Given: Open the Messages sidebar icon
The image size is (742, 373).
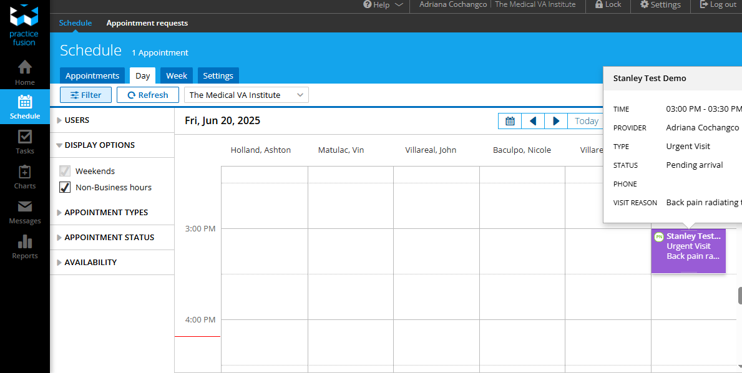Looking at the screenshot, I should 24,212.
